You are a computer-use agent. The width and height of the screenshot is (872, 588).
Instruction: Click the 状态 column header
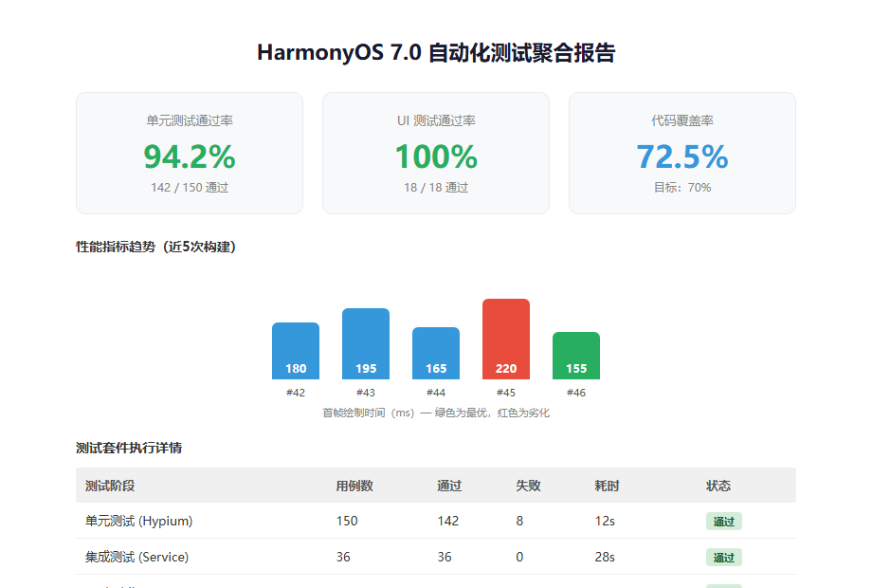point(718,486)
